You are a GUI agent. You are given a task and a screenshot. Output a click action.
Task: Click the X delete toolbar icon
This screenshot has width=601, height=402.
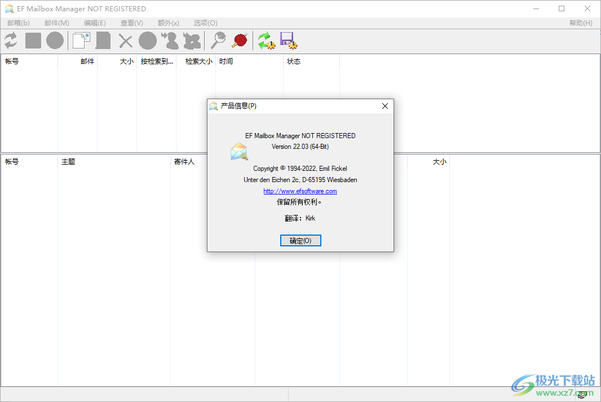(125, 41)
